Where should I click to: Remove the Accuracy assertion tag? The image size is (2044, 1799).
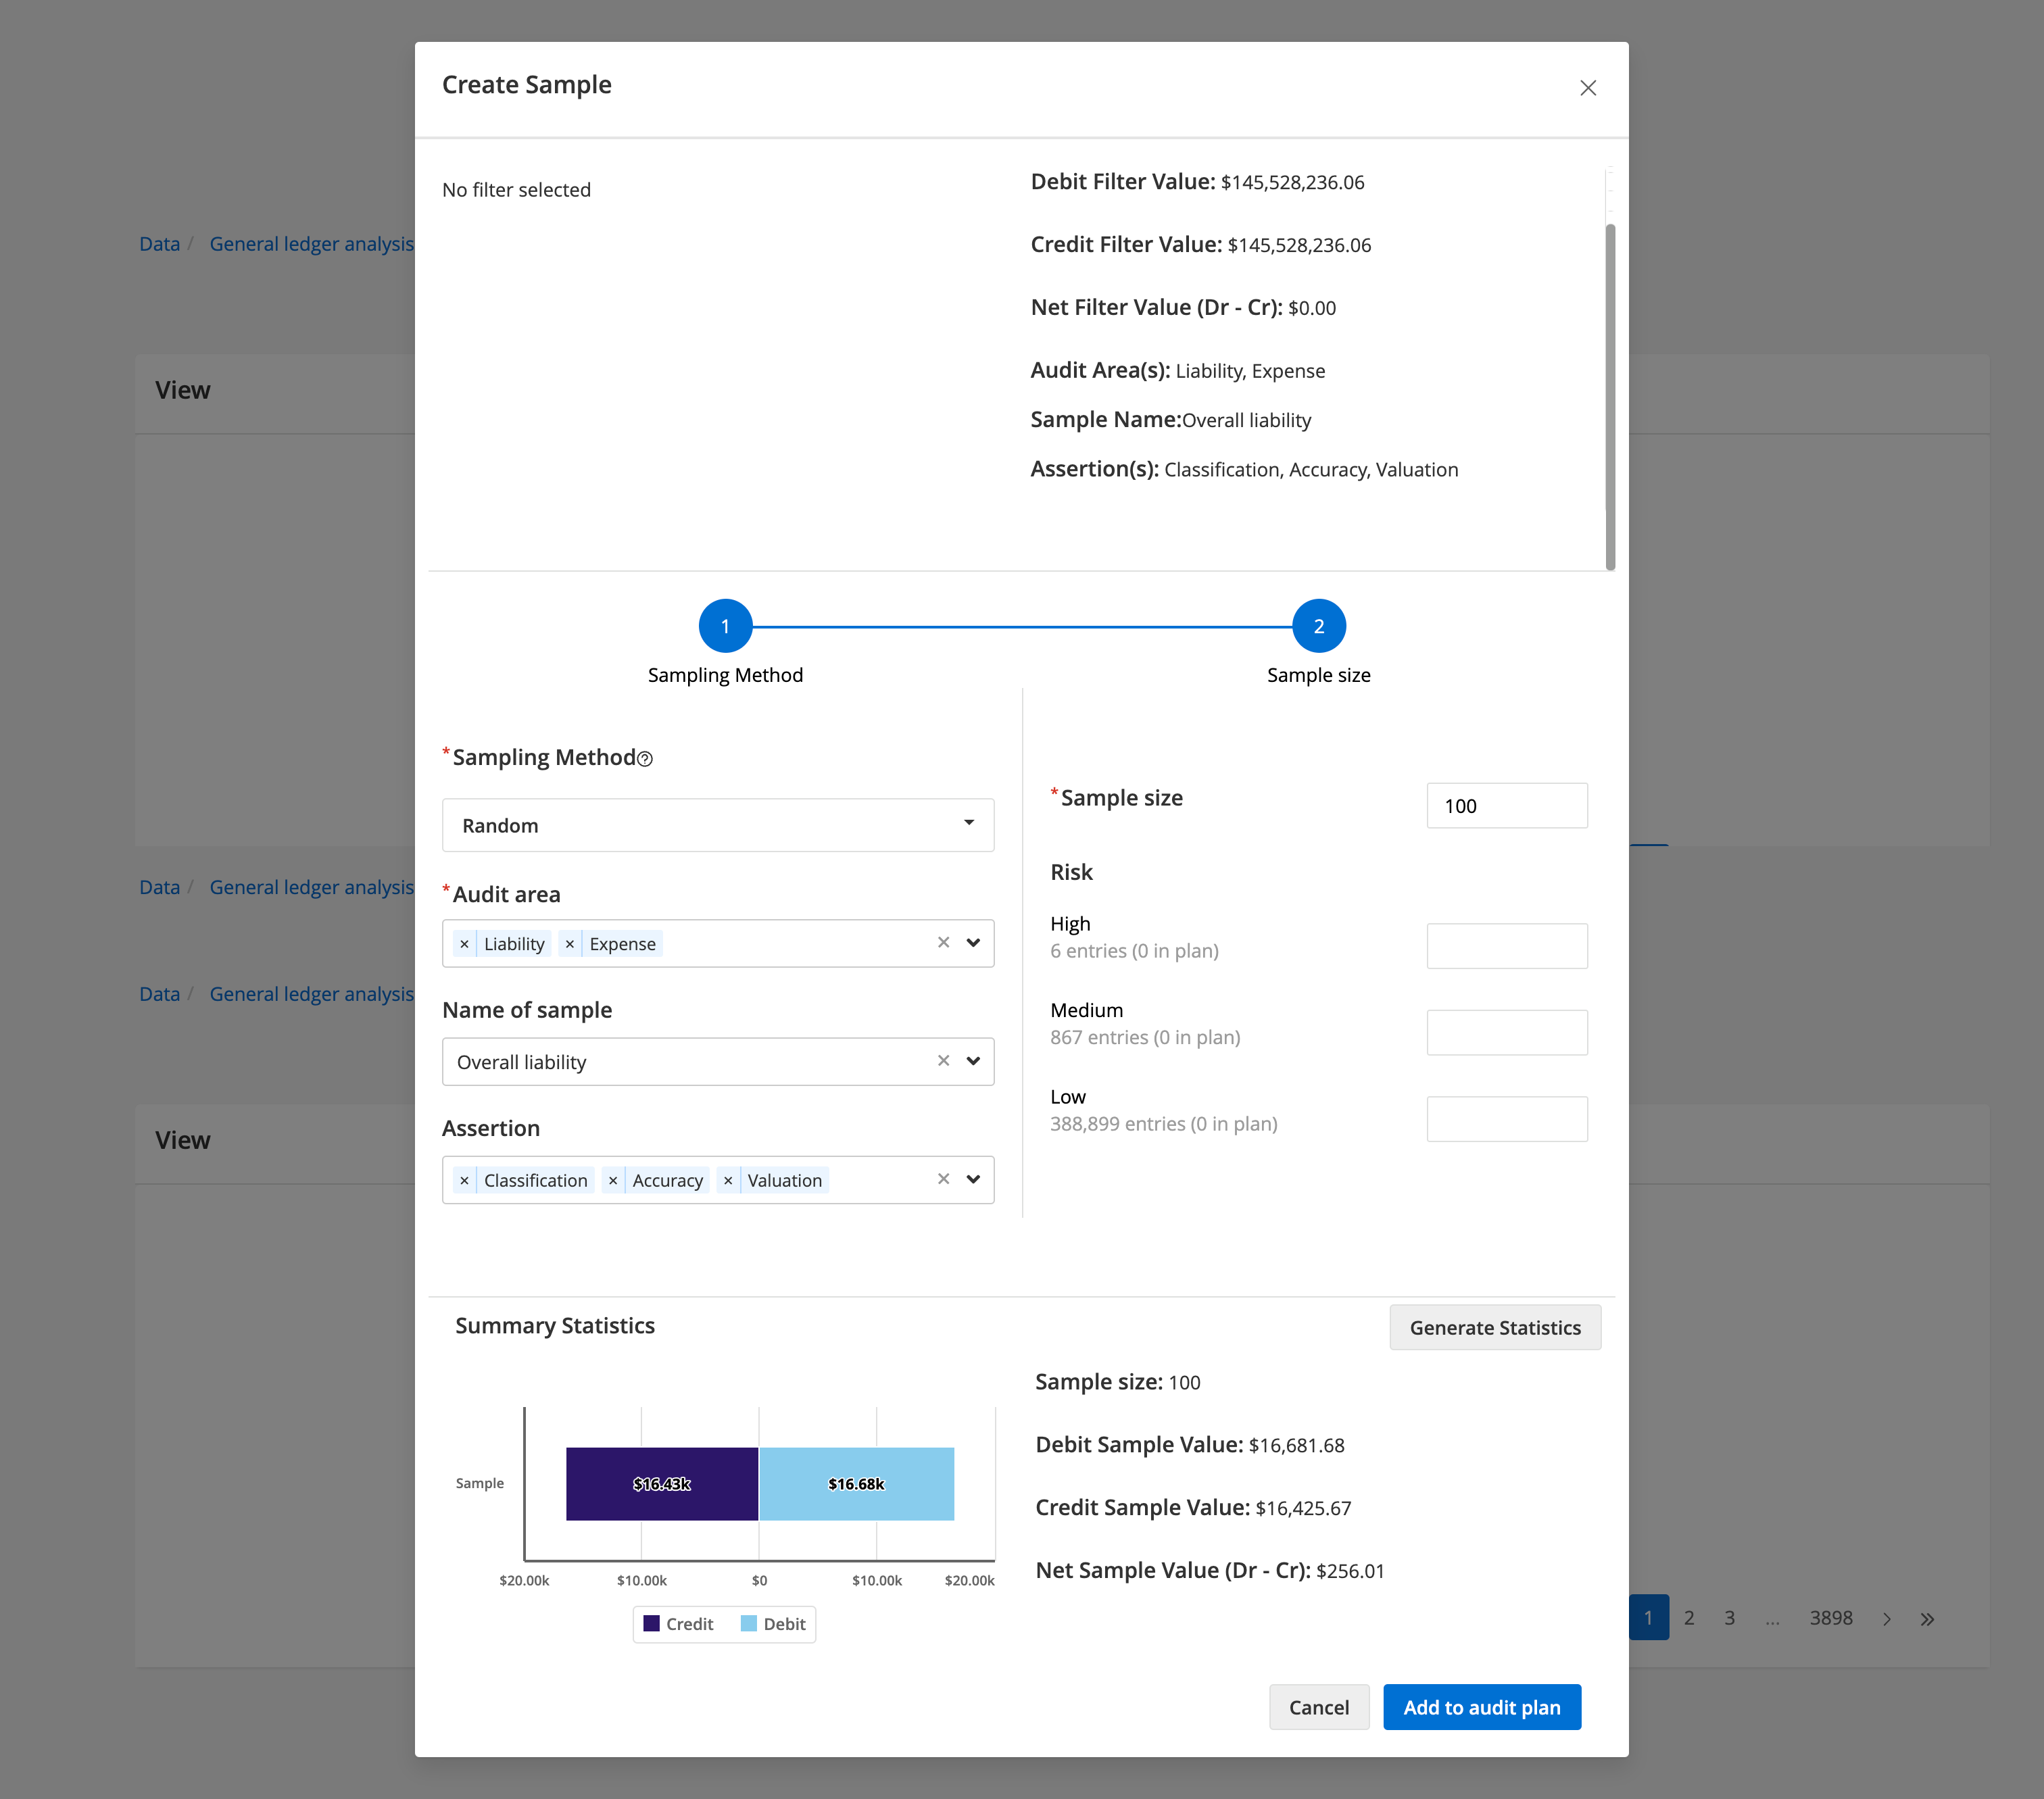click(613, 1181)
